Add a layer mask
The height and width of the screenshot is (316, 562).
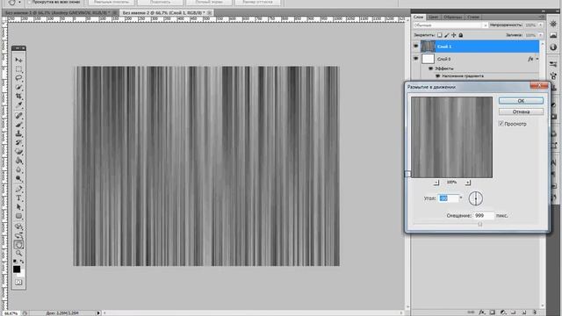[493, 312]
